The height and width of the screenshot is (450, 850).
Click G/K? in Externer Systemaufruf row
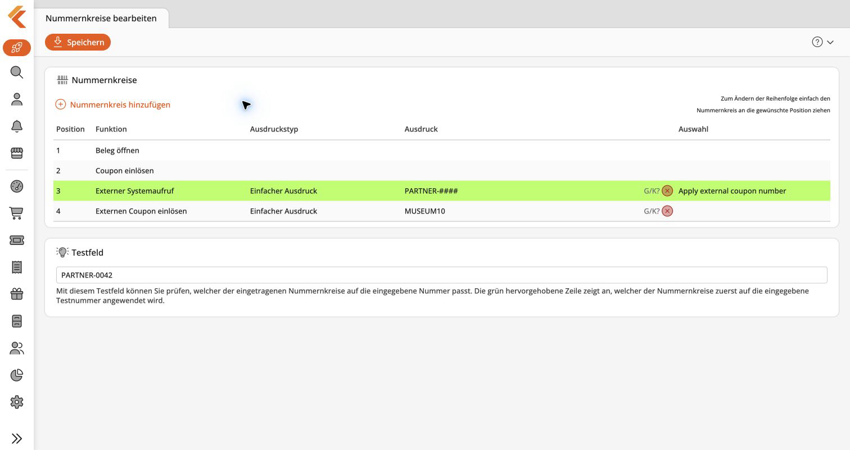coord(652,191)
